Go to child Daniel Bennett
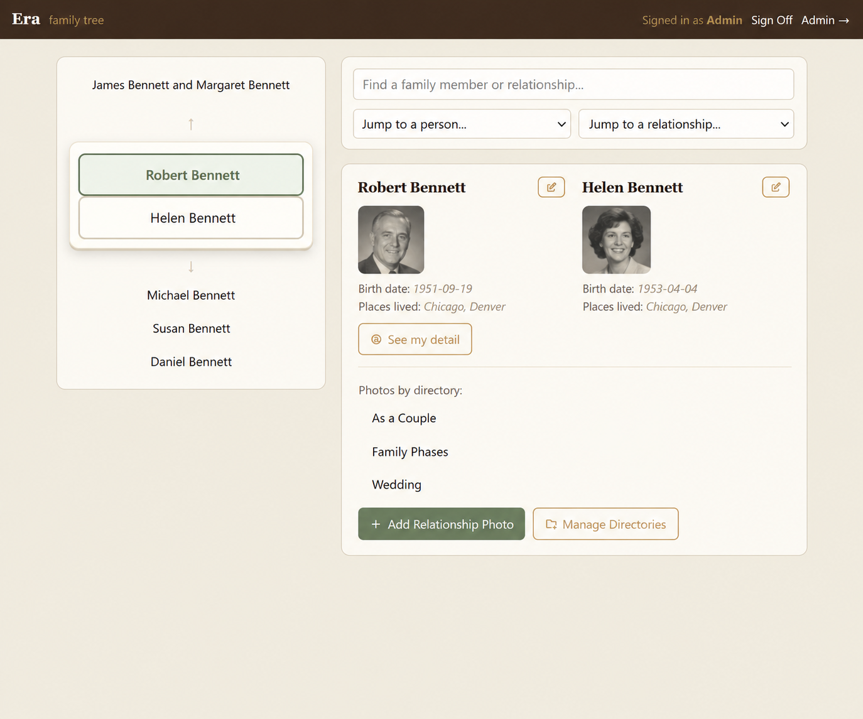The height and width of the screenshot is (719, 863). coord(191,362)
